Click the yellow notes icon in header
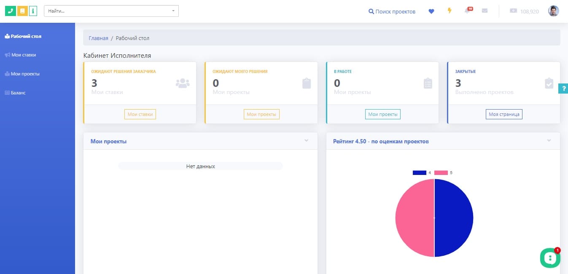Screen dimensions: 568x274 [x=22, y=11]
